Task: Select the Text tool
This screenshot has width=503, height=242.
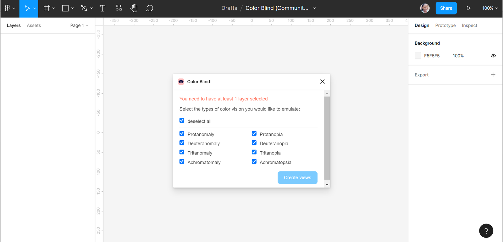Action: tap(102, 8)
